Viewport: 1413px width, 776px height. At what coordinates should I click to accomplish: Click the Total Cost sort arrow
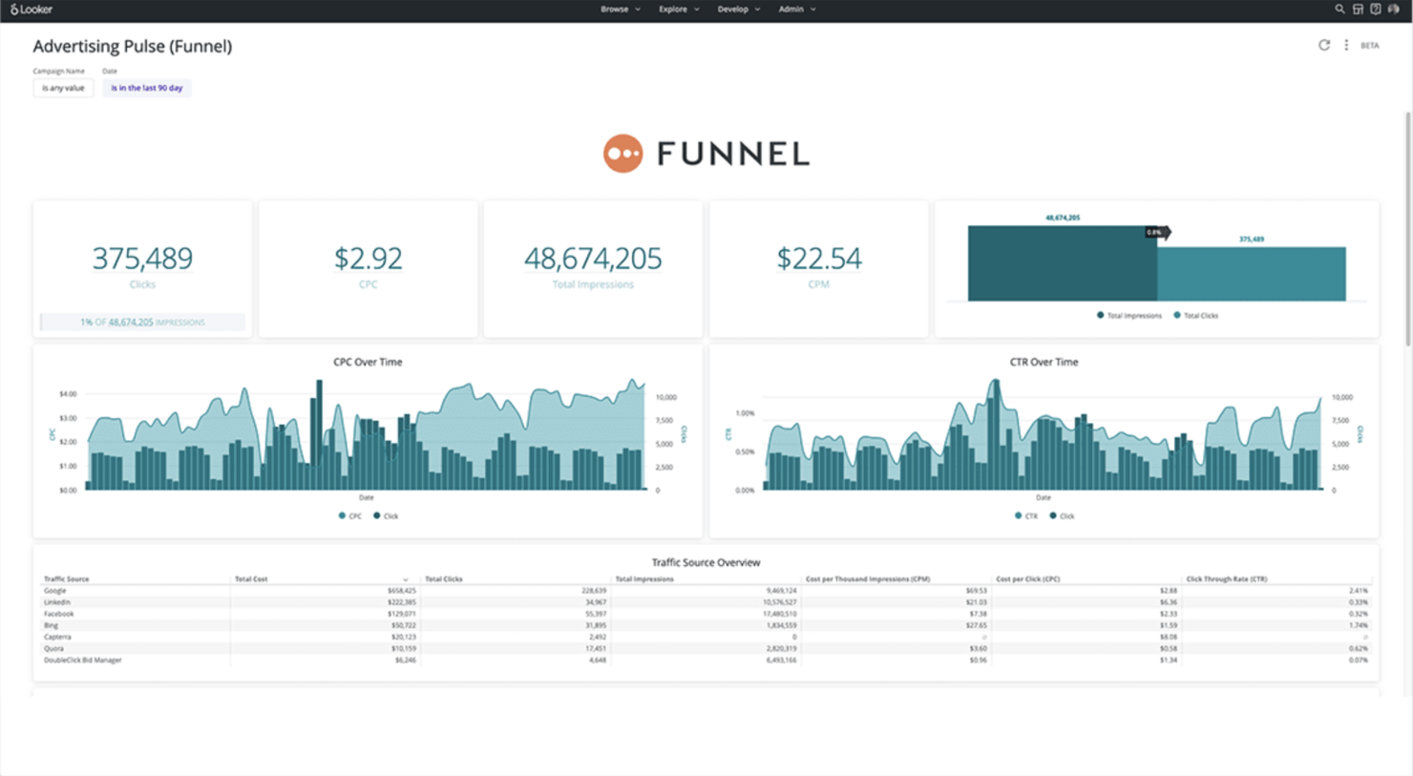click(x=406, y=579)
